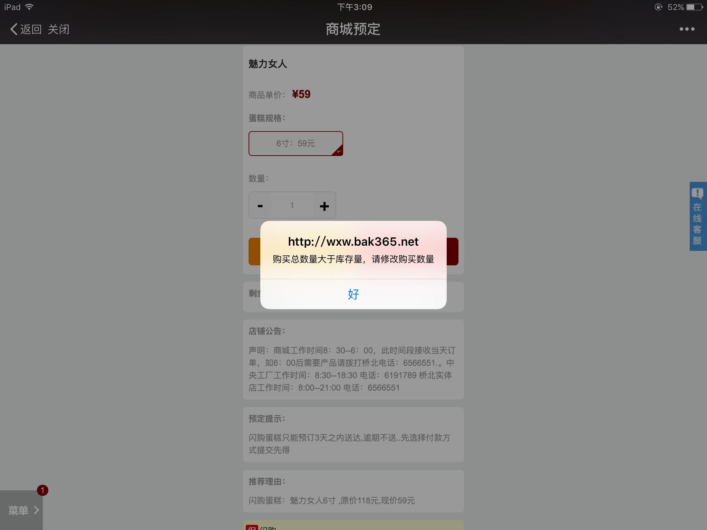Screen dimensions: 707x530
Task: Click the online customer service speech icon
Action: [x=697, y=194]
